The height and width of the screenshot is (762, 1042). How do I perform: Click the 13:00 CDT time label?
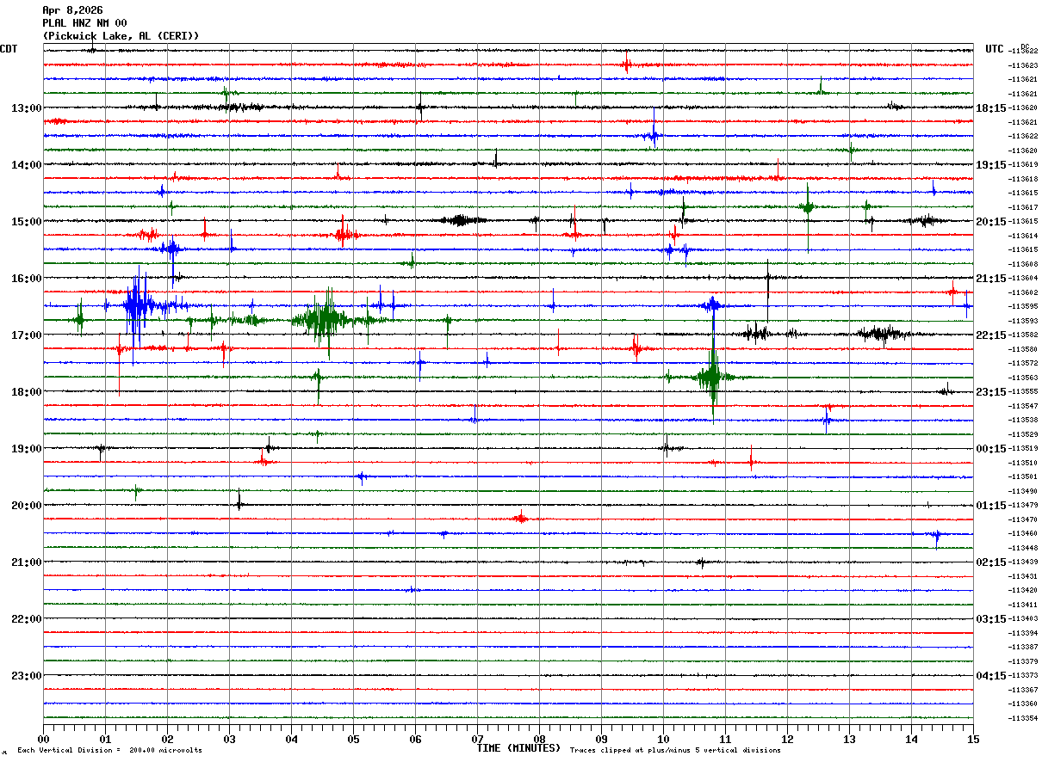point(26,108)
